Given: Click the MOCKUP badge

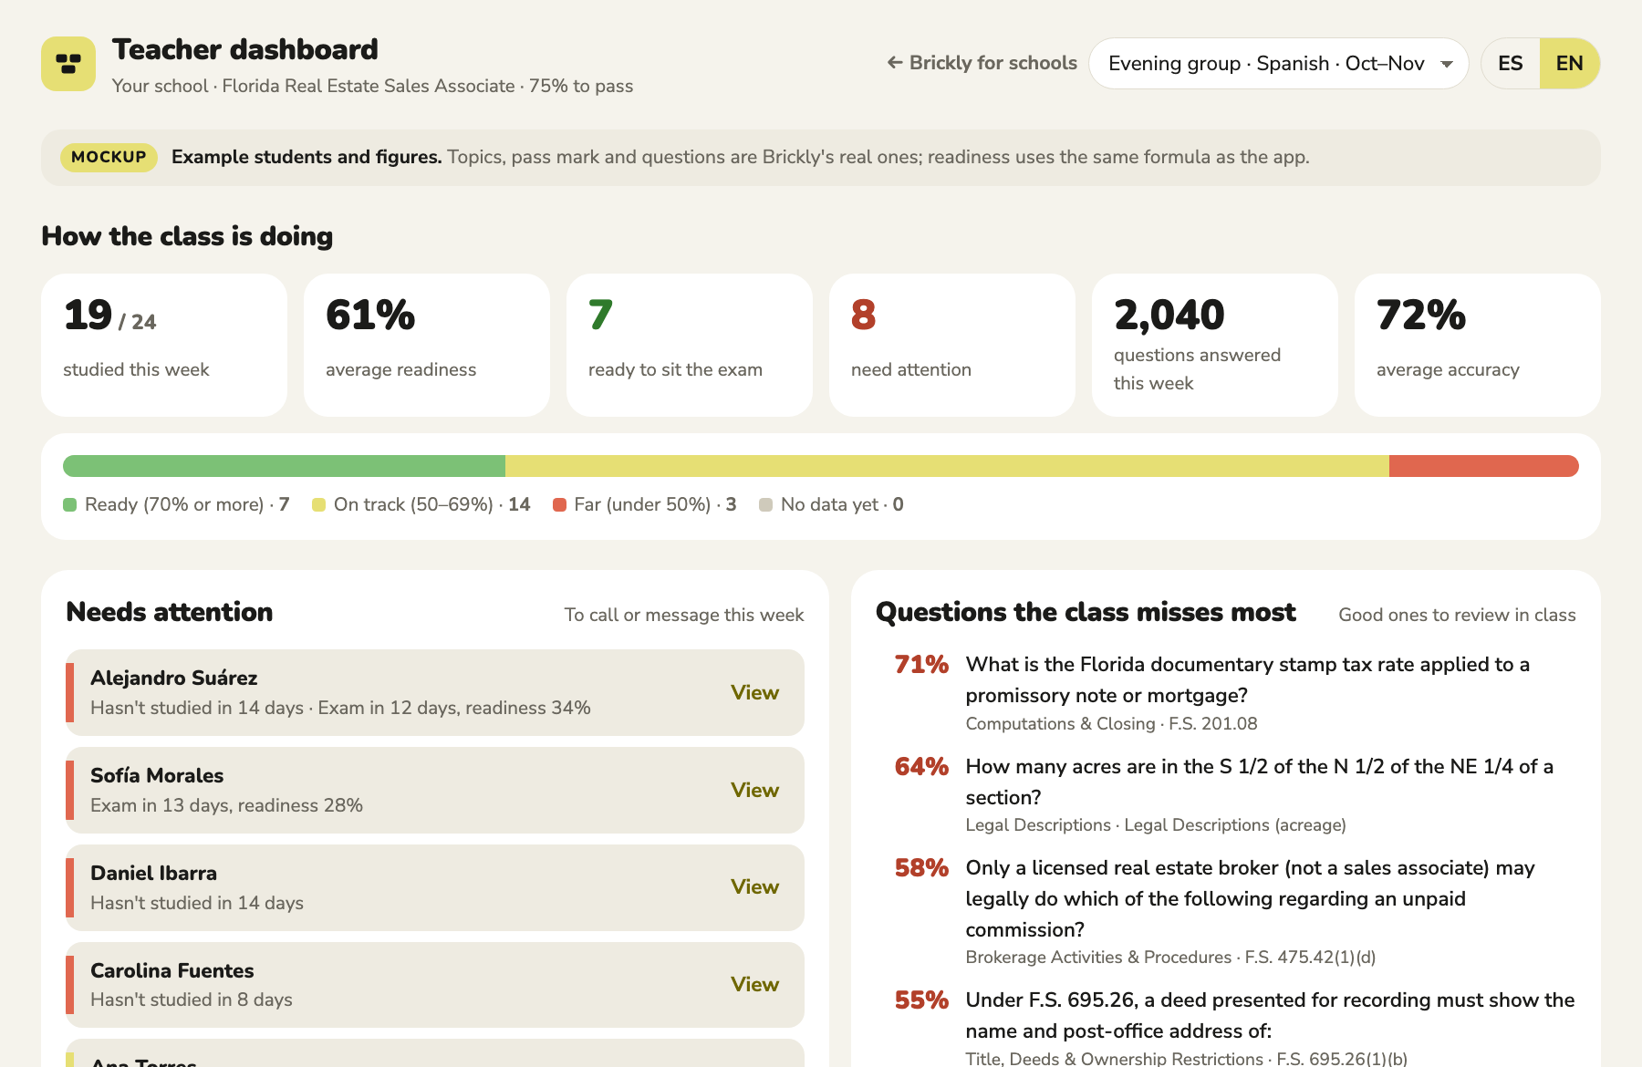Looking at the screenshot, I should 109,157.
